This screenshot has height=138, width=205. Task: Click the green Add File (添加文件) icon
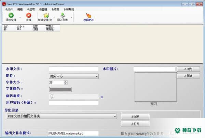[x=11, y=15]
